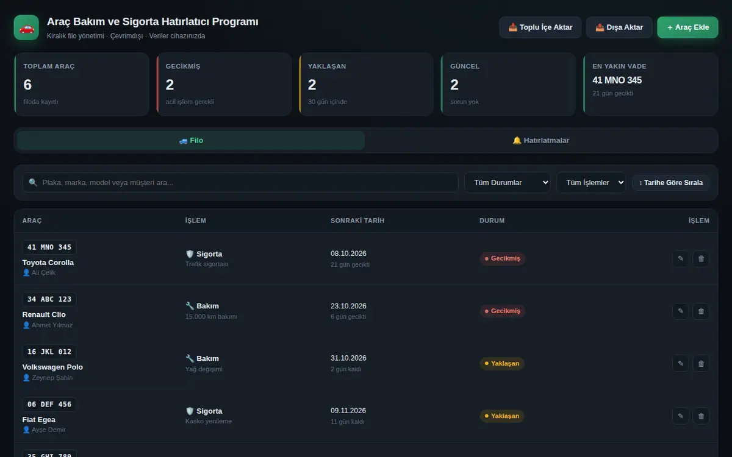
Task: Open the Tüm İşlemler operation filter dropdown
Action: coord(591,182)
